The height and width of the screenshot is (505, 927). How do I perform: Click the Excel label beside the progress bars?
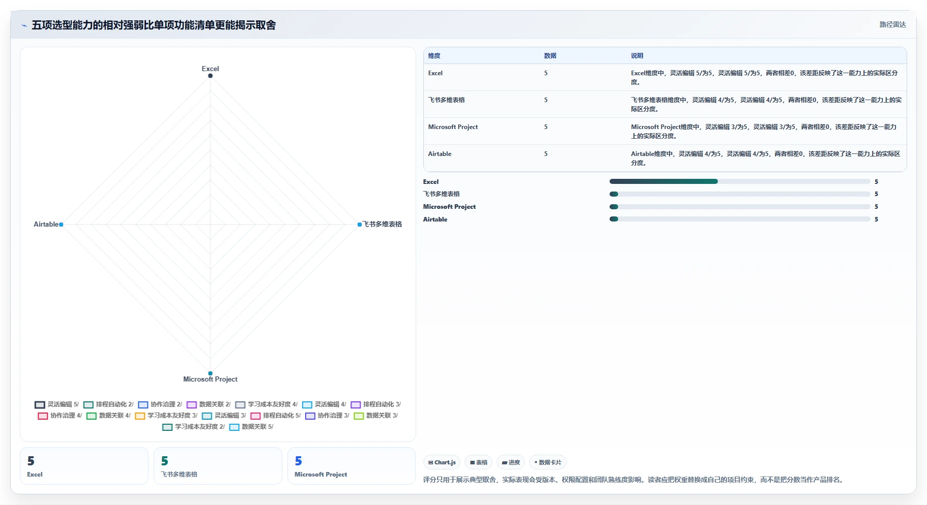click(430, 182)
